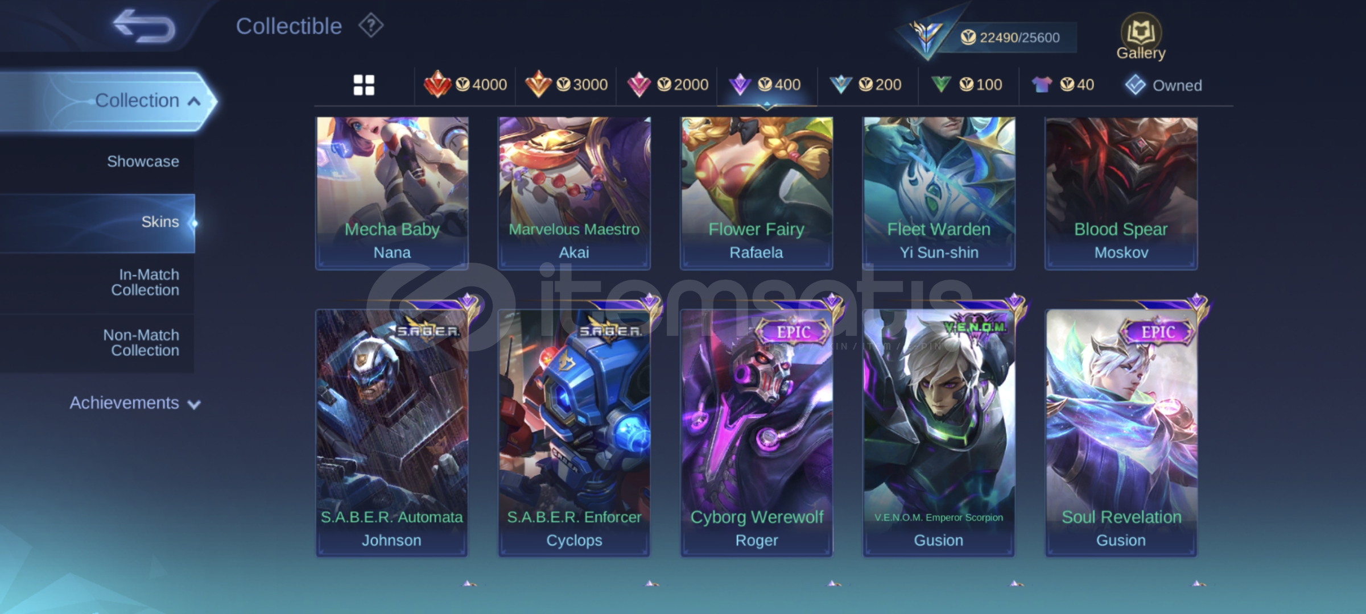Open the Collectible help question icon

coord(371,26)
